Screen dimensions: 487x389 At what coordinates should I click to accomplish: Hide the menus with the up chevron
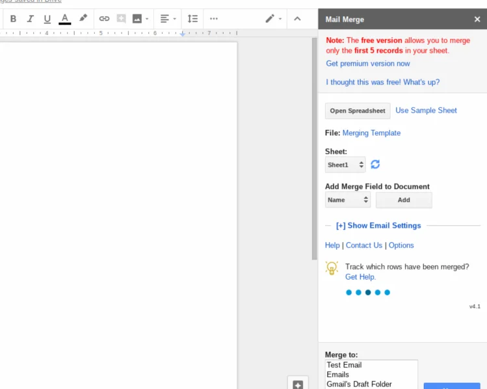click(x=297, y=19)
